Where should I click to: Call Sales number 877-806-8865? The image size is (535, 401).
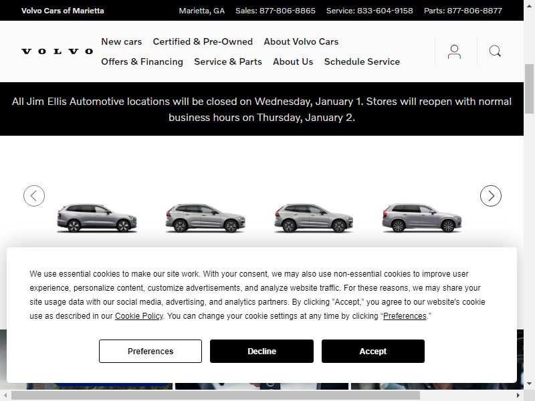click(x=276, y=11)
